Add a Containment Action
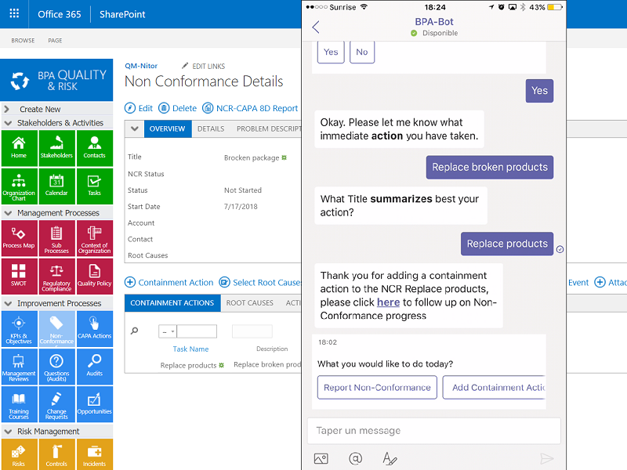 (x=169, y=282)
